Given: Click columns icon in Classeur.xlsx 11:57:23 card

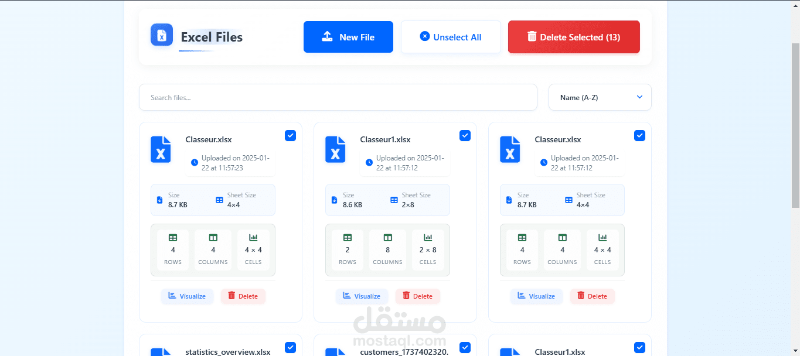Looking at the screenshot, I should [213, 238].
